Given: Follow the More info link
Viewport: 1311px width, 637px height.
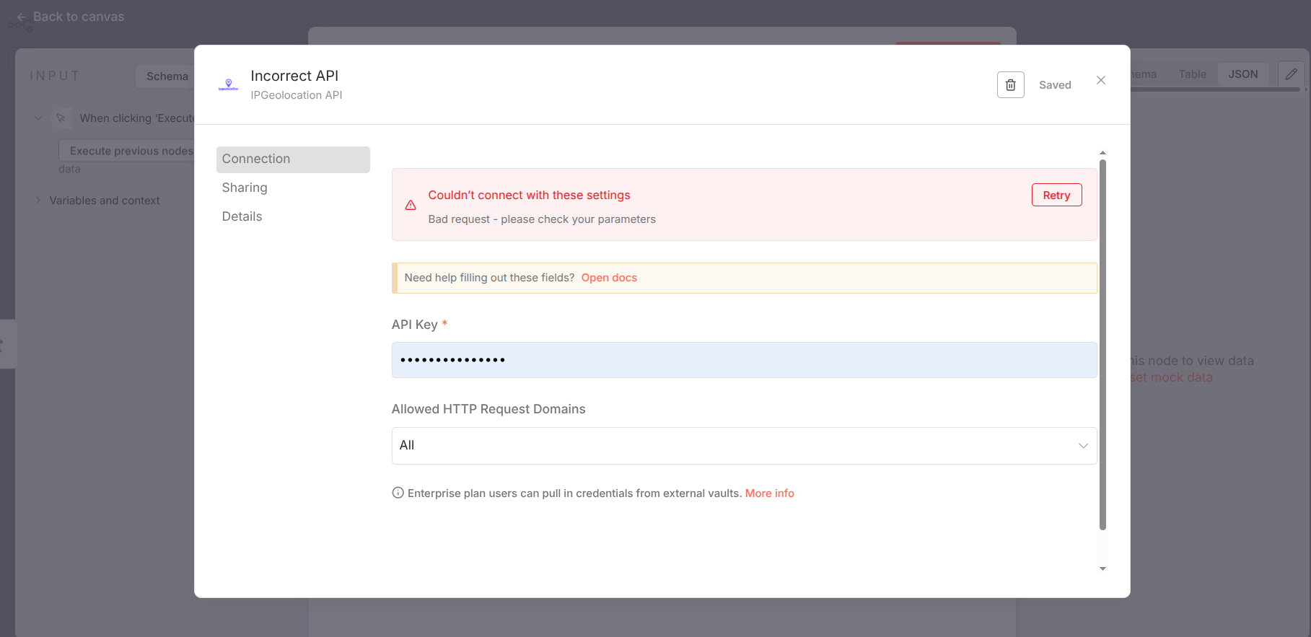Looking at the screenshot, I should [769, 493].
